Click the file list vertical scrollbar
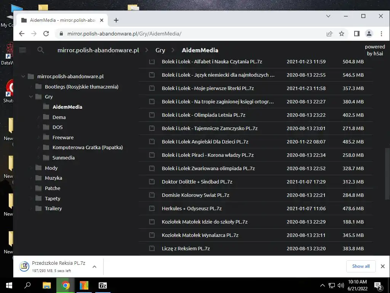Screen dimensions: 390x293 pyautogui.click(x=387, y=174)
